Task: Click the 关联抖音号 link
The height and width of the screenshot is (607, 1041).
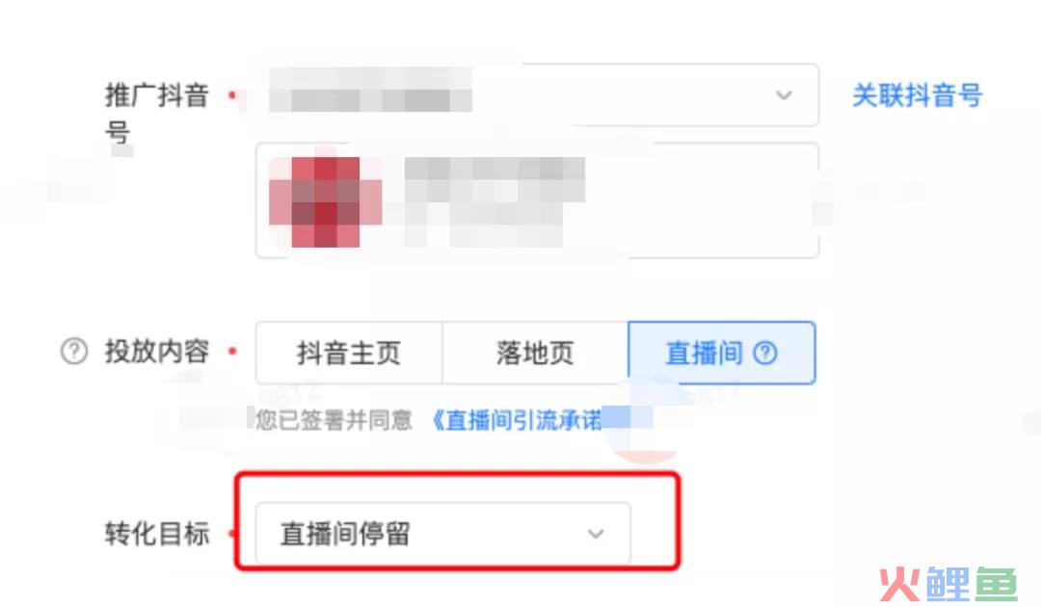Action: click(x=917, y=95)
